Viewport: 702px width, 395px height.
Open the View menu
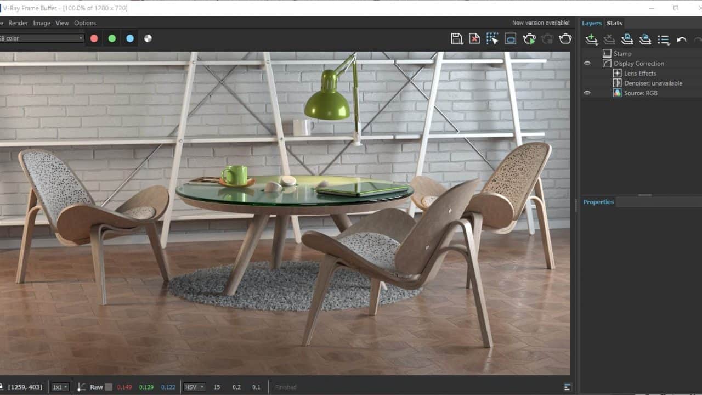pos(62,23)
